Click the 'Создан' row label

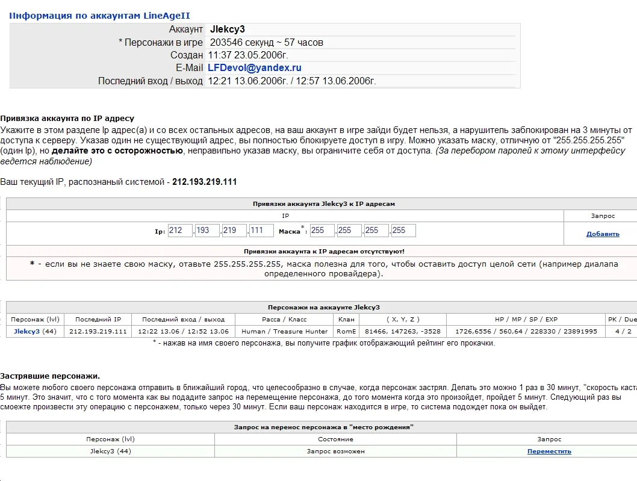tap(187, 55)
